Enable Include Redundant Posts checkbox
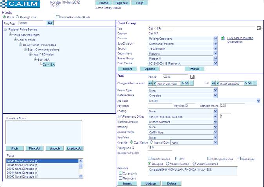The image size is (264, 187). (58, 17)
